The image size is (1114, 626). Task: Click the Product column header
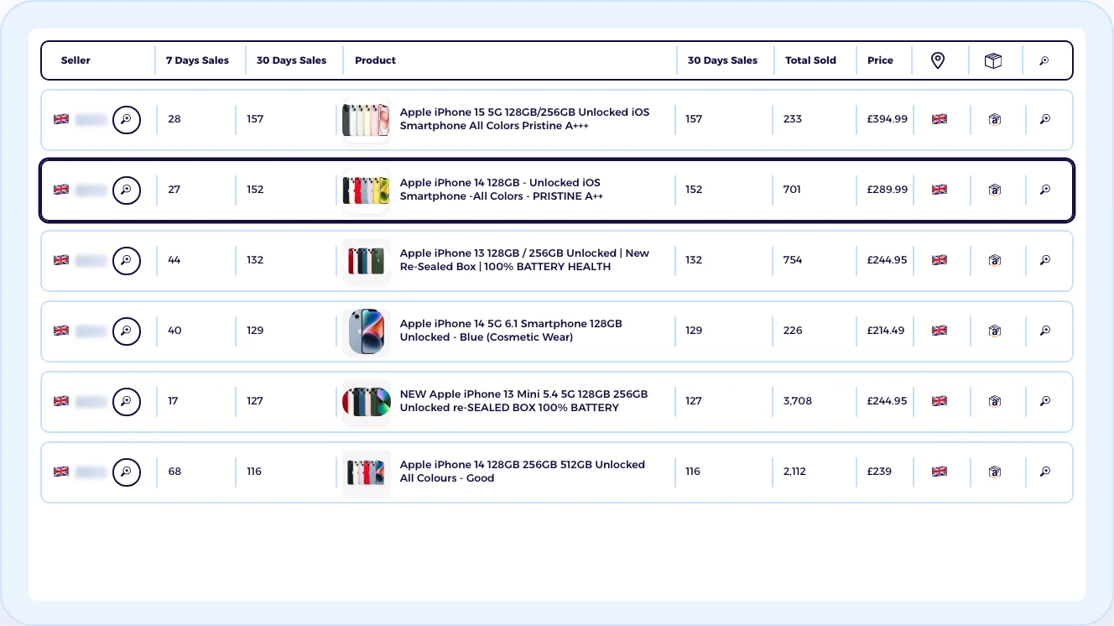[375, 60]
